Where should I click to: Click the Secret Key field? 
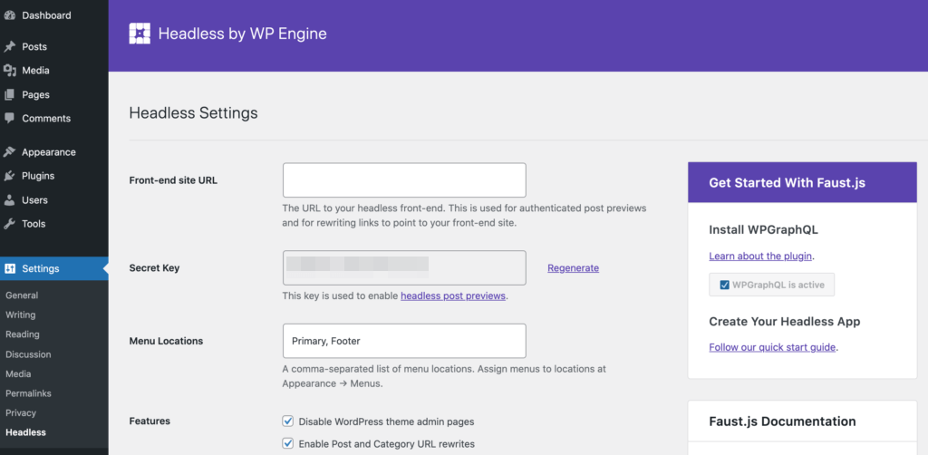(404, 267)
